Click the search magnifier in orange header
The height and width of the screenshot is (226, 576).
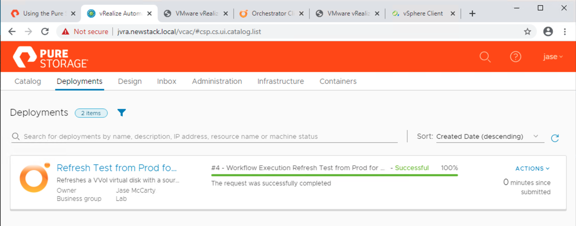coord(485,57)
